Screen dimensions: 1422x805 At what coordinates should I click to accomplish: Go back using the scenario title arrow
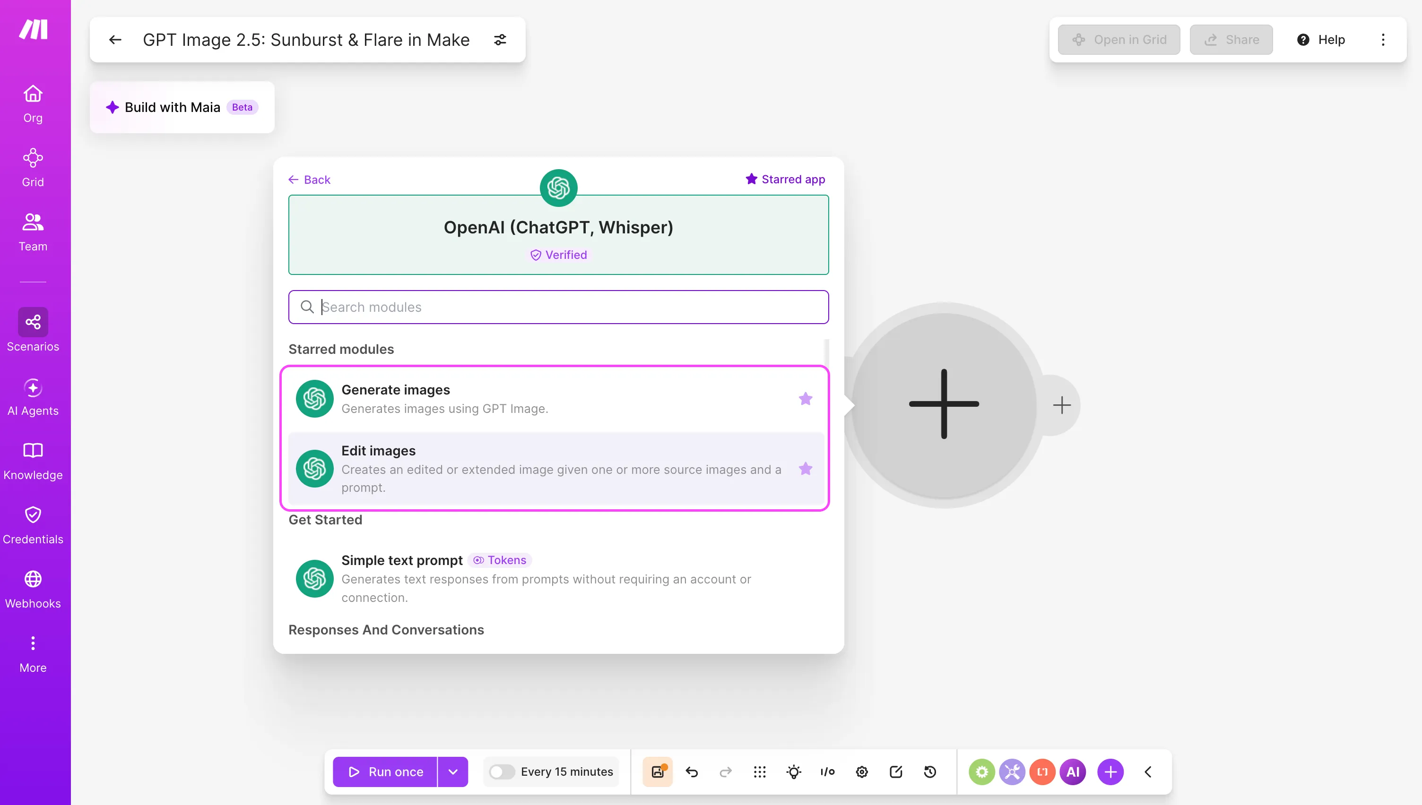115,40
